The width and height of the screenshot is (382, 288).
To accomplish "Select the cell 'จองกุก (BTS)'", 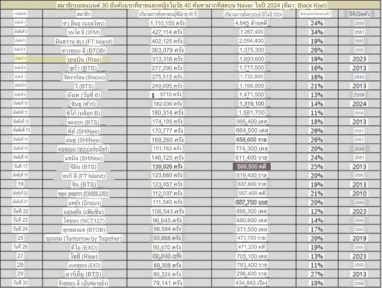I will 84,122.
